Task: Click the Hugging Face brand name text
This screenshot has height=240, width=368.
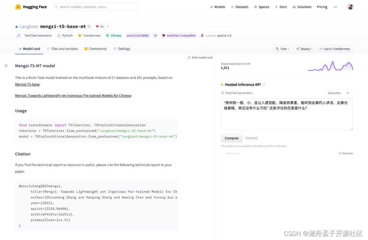Action: pyautogui.click(x=35, y=7)
